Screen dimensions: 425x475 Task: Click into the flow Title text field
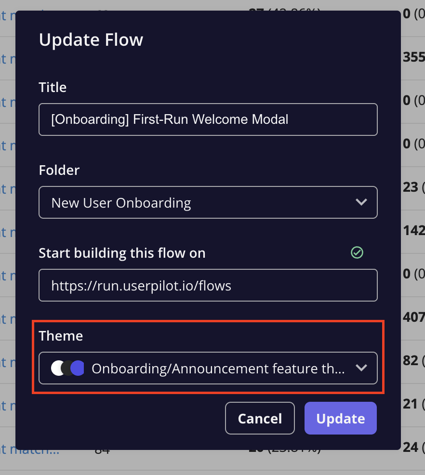[208, 119]
